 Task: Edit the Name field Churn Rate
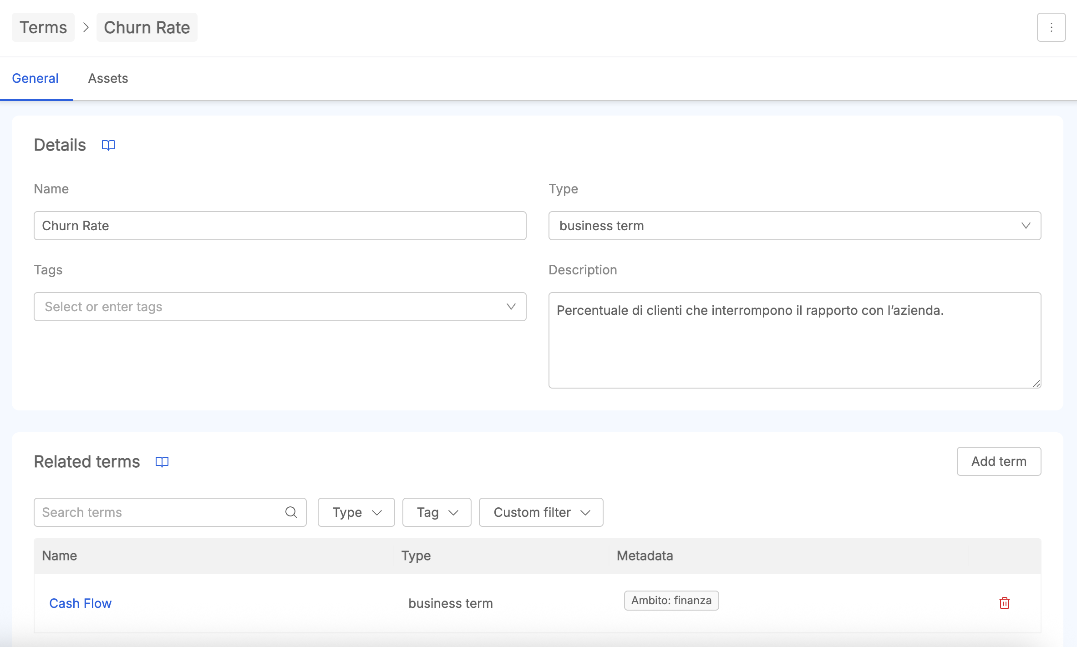280,226
